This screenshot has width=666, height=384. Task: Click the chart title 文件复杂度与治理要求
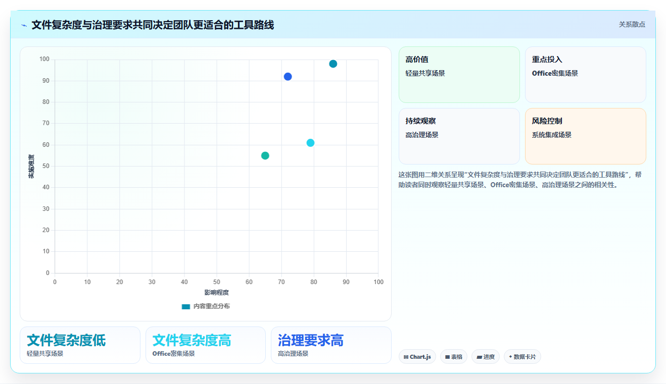point(153,25)
